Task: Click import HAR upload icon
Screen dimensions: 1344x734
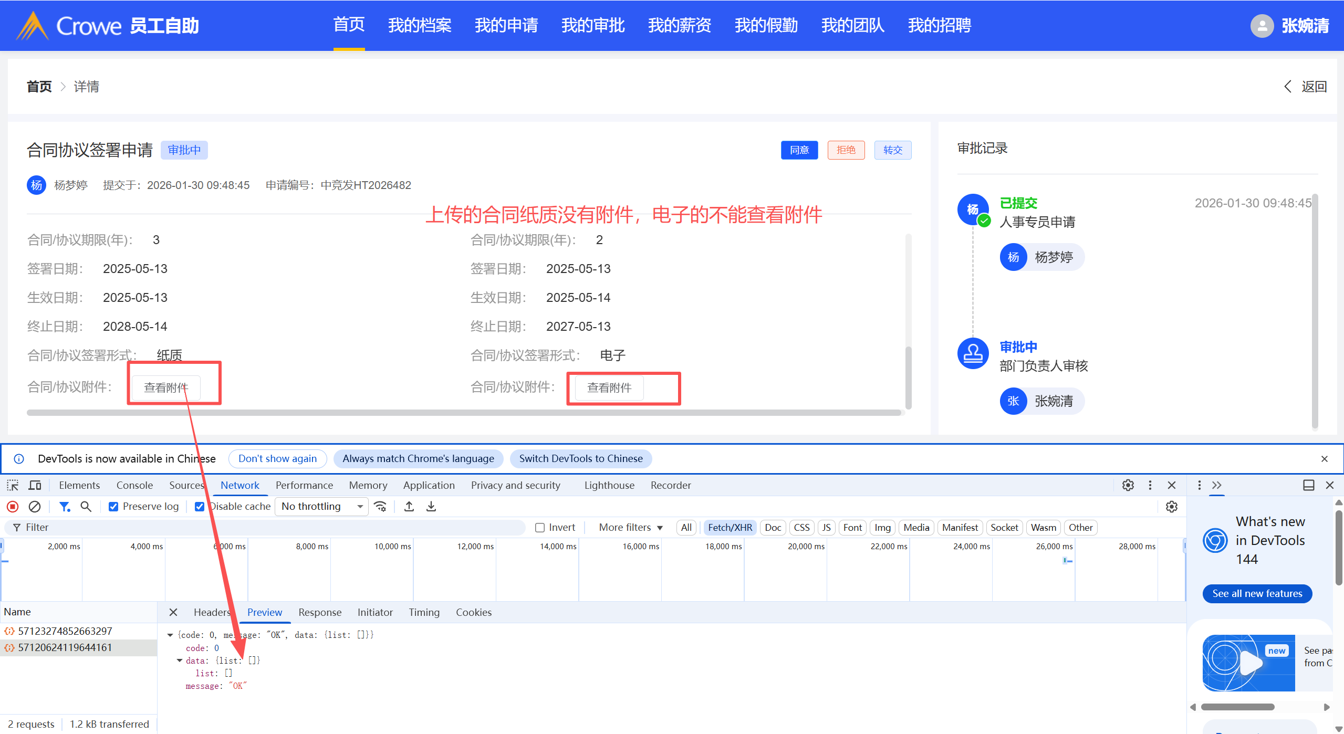Action: [409, 507]
